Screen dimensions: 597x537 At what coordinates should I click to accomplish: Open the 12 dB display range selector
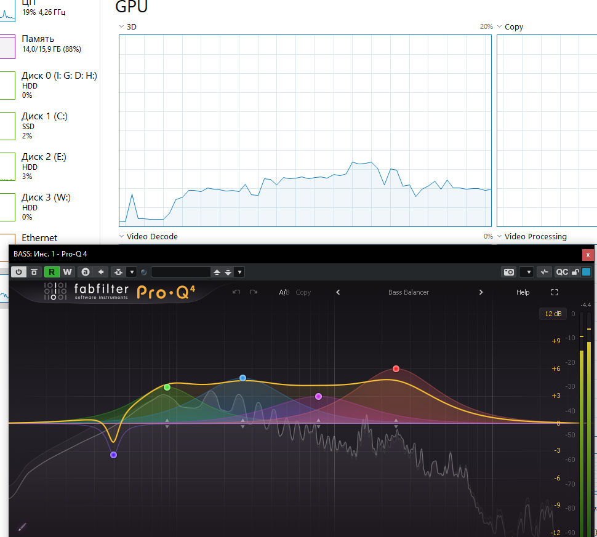(553, 314)
